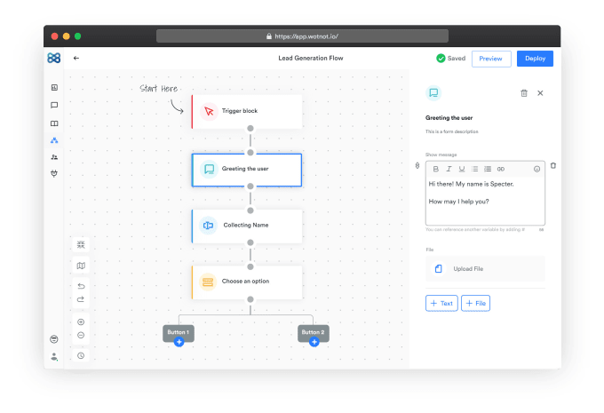This screenshot has width=604, height=413.
Task: Close the Greeting the user panel
Action: (540, 93)
